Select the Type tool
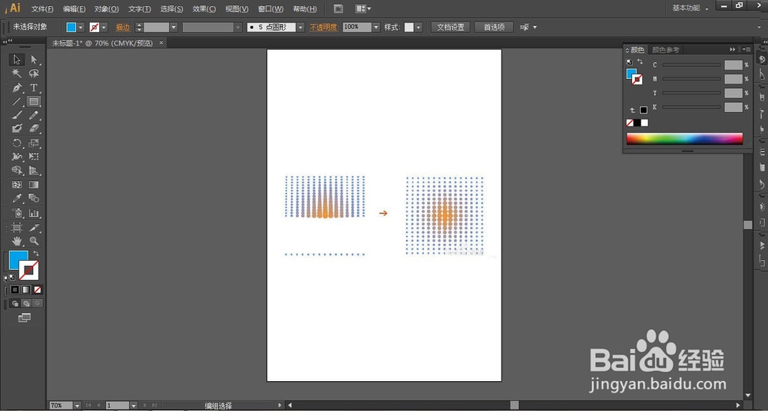Screen dimensions: 768x411 tap(34, 87)
